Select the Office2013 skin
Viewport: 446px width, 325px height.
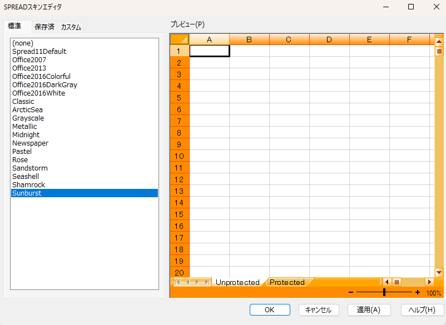85,68
